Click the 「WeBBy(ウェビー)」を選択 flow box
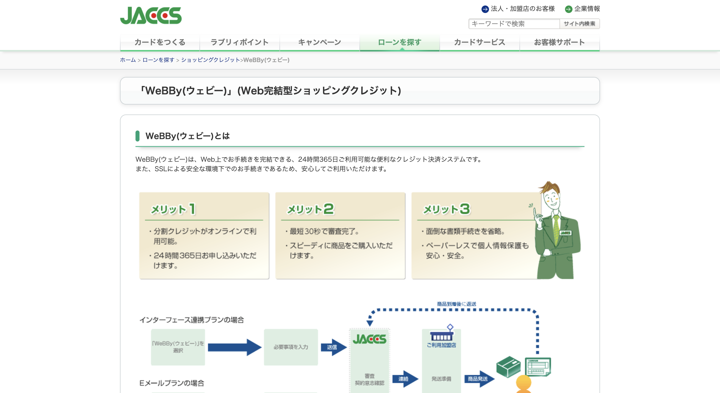Viewport: 720px width, 393px height. point(178,347)
